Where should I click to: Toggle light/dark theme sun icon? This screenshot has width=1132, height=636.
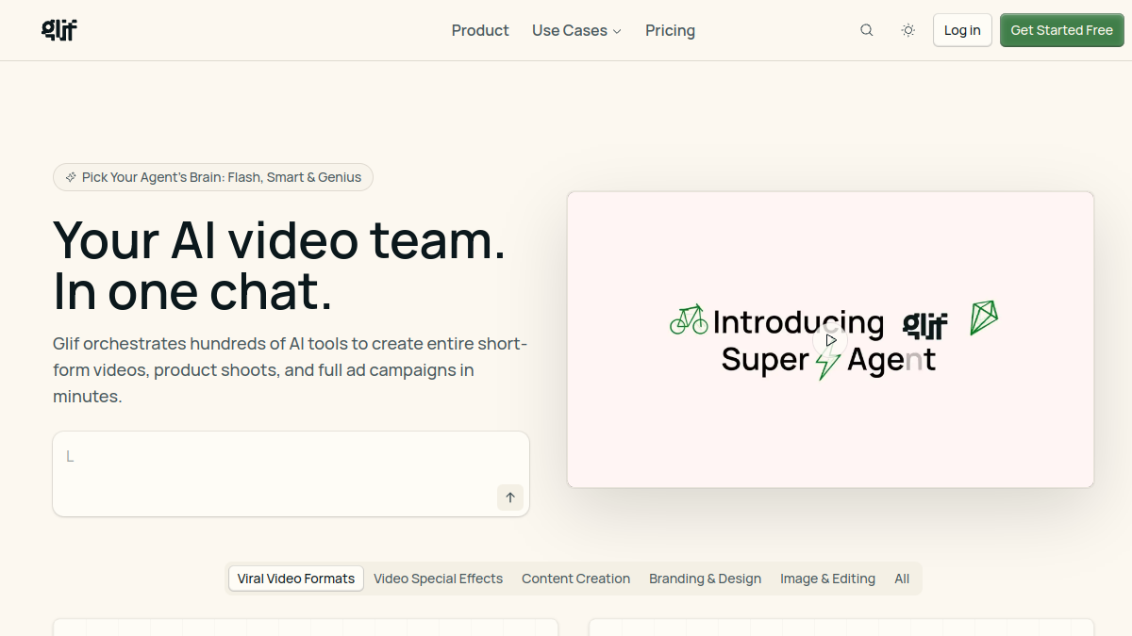[908, 30]
